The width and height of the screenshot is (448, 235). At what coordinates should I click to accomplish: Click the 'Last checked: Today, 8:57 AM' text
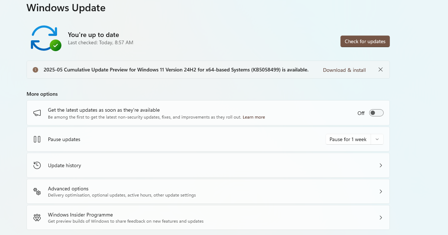click(x=101, y=42)
